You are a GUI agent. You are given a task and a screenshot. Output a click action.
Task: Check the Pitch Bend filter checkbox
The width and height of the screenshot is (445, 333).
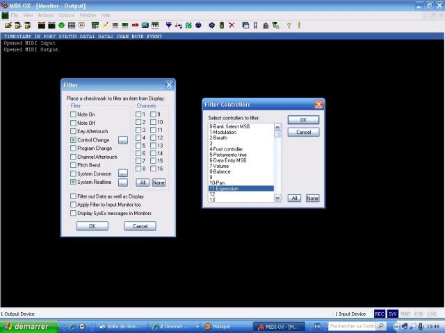pos(73,165)
